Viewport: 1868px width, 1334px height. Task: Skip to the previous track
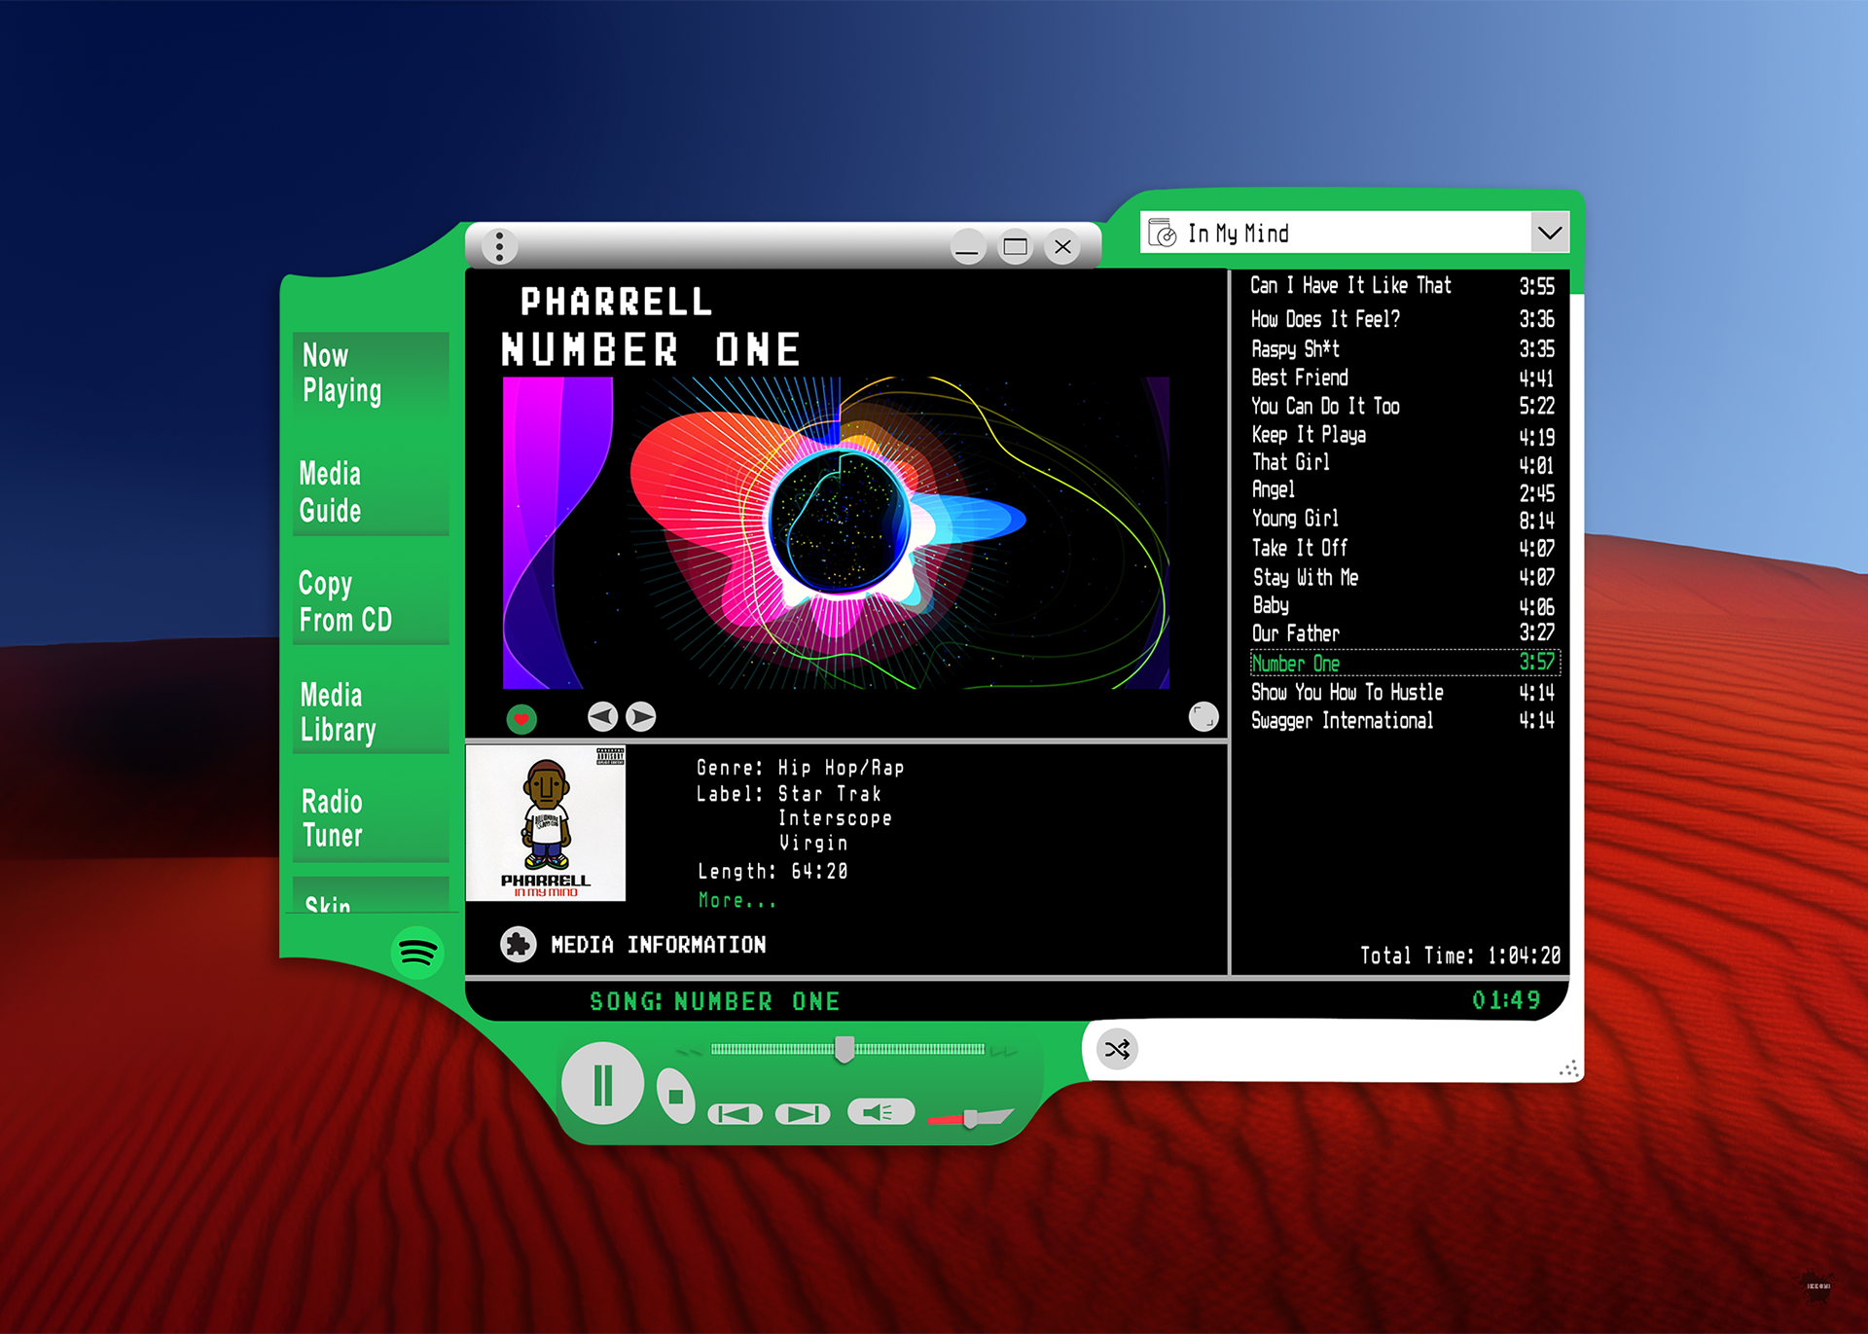click(x=735, y=1113)
